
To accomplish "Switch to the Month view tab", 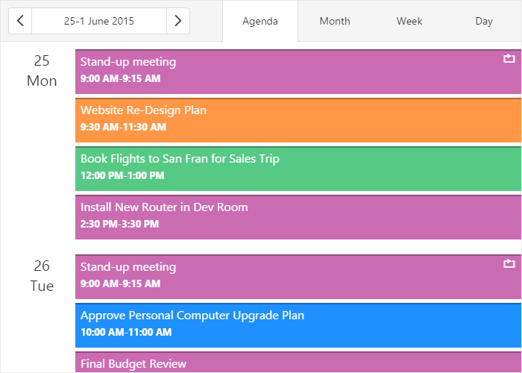I will 335,21.
